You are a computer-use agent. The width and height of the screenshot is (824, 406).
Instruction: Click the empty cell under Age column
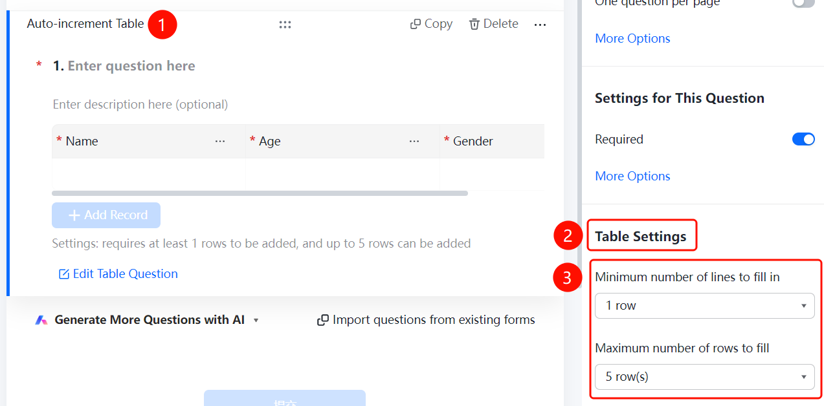coord(342,174)
